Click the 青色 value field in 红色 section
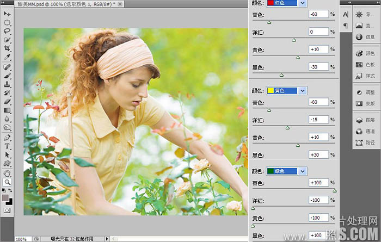 coord(318,14)
